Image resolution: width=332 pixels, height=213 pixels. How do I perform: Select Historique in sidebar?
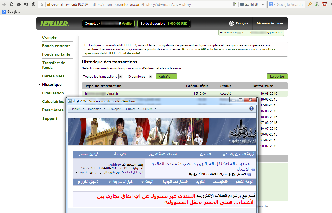tap(52, 85)
